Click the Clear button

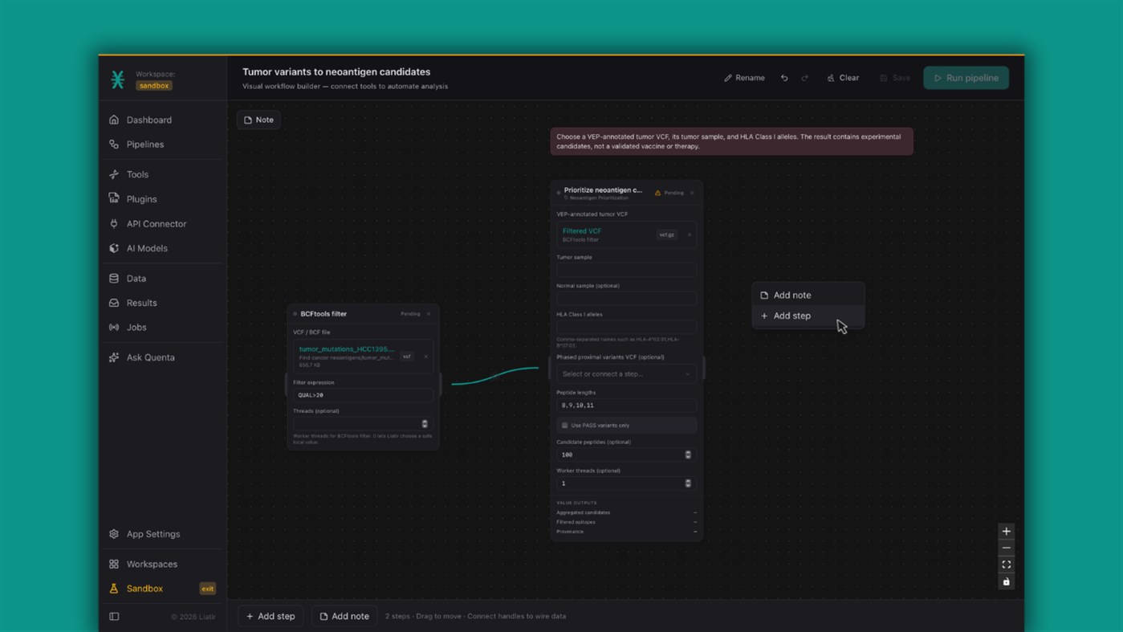click(843, 78)
